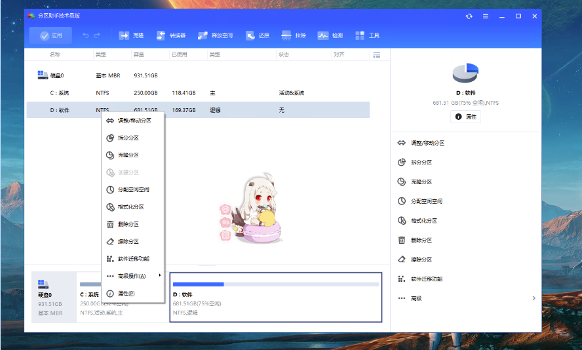This screenshot has height=350, width=582.
Task: Open the 还原 restore tool
Action: (x=257, y=35)
